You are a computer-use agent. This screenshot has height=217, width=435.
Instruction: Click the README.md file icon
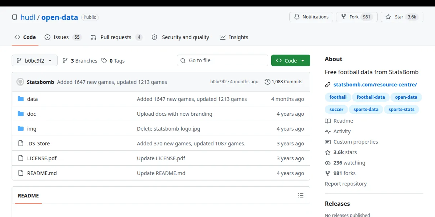click(21, 173)
